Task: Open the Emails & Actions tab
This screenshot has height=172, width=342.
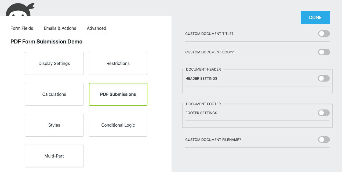Action: 60,28
